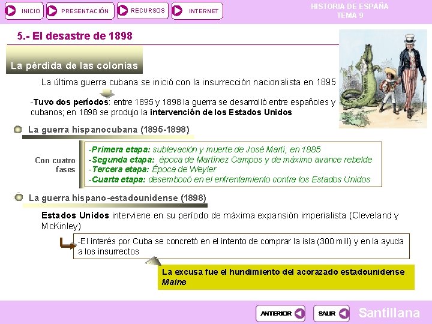Click the 'La pérdida de las colonias' banner
The height and width of the screenshot is (324, 432).
[74, 60]
